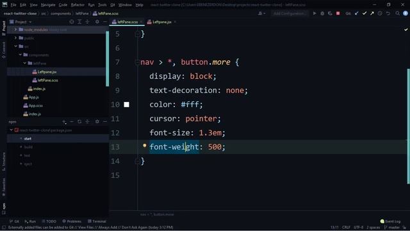Expand the node_modules folder
Image resolution: width=410 pixels, height=231 pixels.
15,30
